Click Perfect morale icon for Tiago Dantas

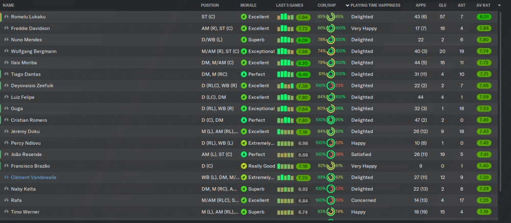[x=244, y=74]
